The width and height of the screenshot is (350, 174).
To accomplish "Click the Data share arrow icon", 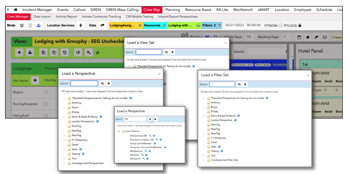I will (x=102, y=25).
